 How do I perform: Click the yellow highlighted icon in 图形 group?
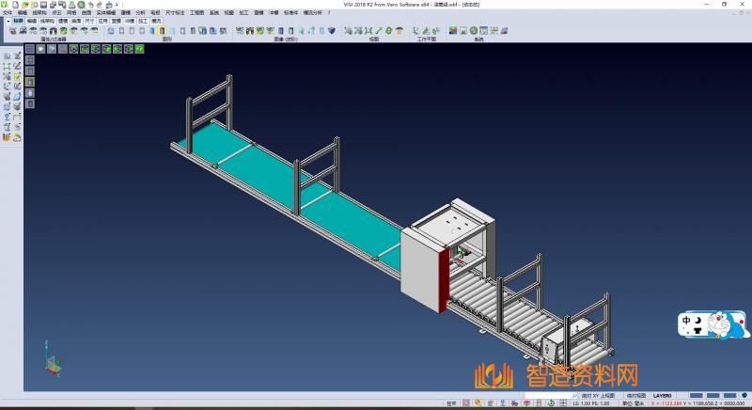(x=162, y=31)
